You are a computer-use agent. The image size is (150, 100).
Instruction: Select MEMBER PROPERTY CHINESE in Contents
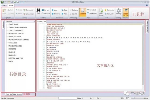point(18,40)
